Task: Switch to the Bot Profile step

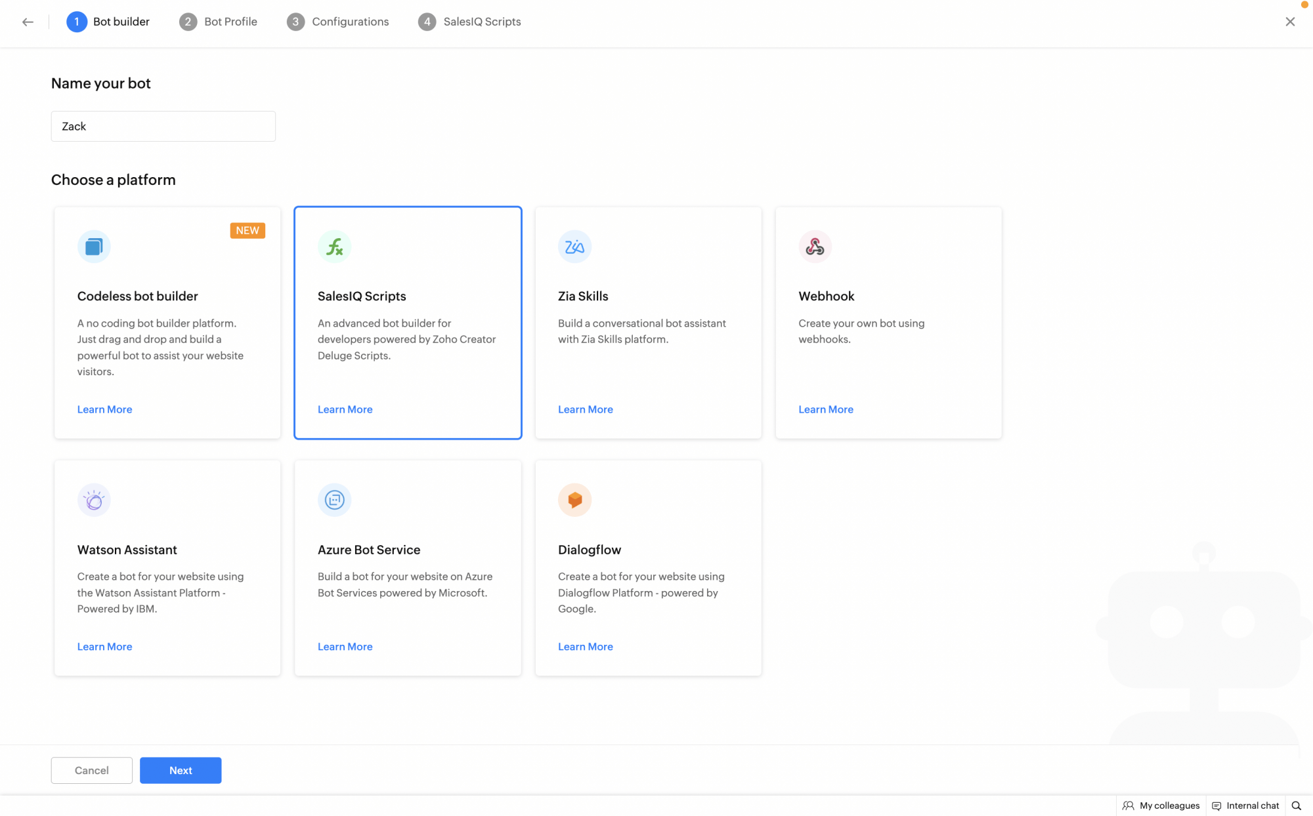Action: [x=219, y=22]
